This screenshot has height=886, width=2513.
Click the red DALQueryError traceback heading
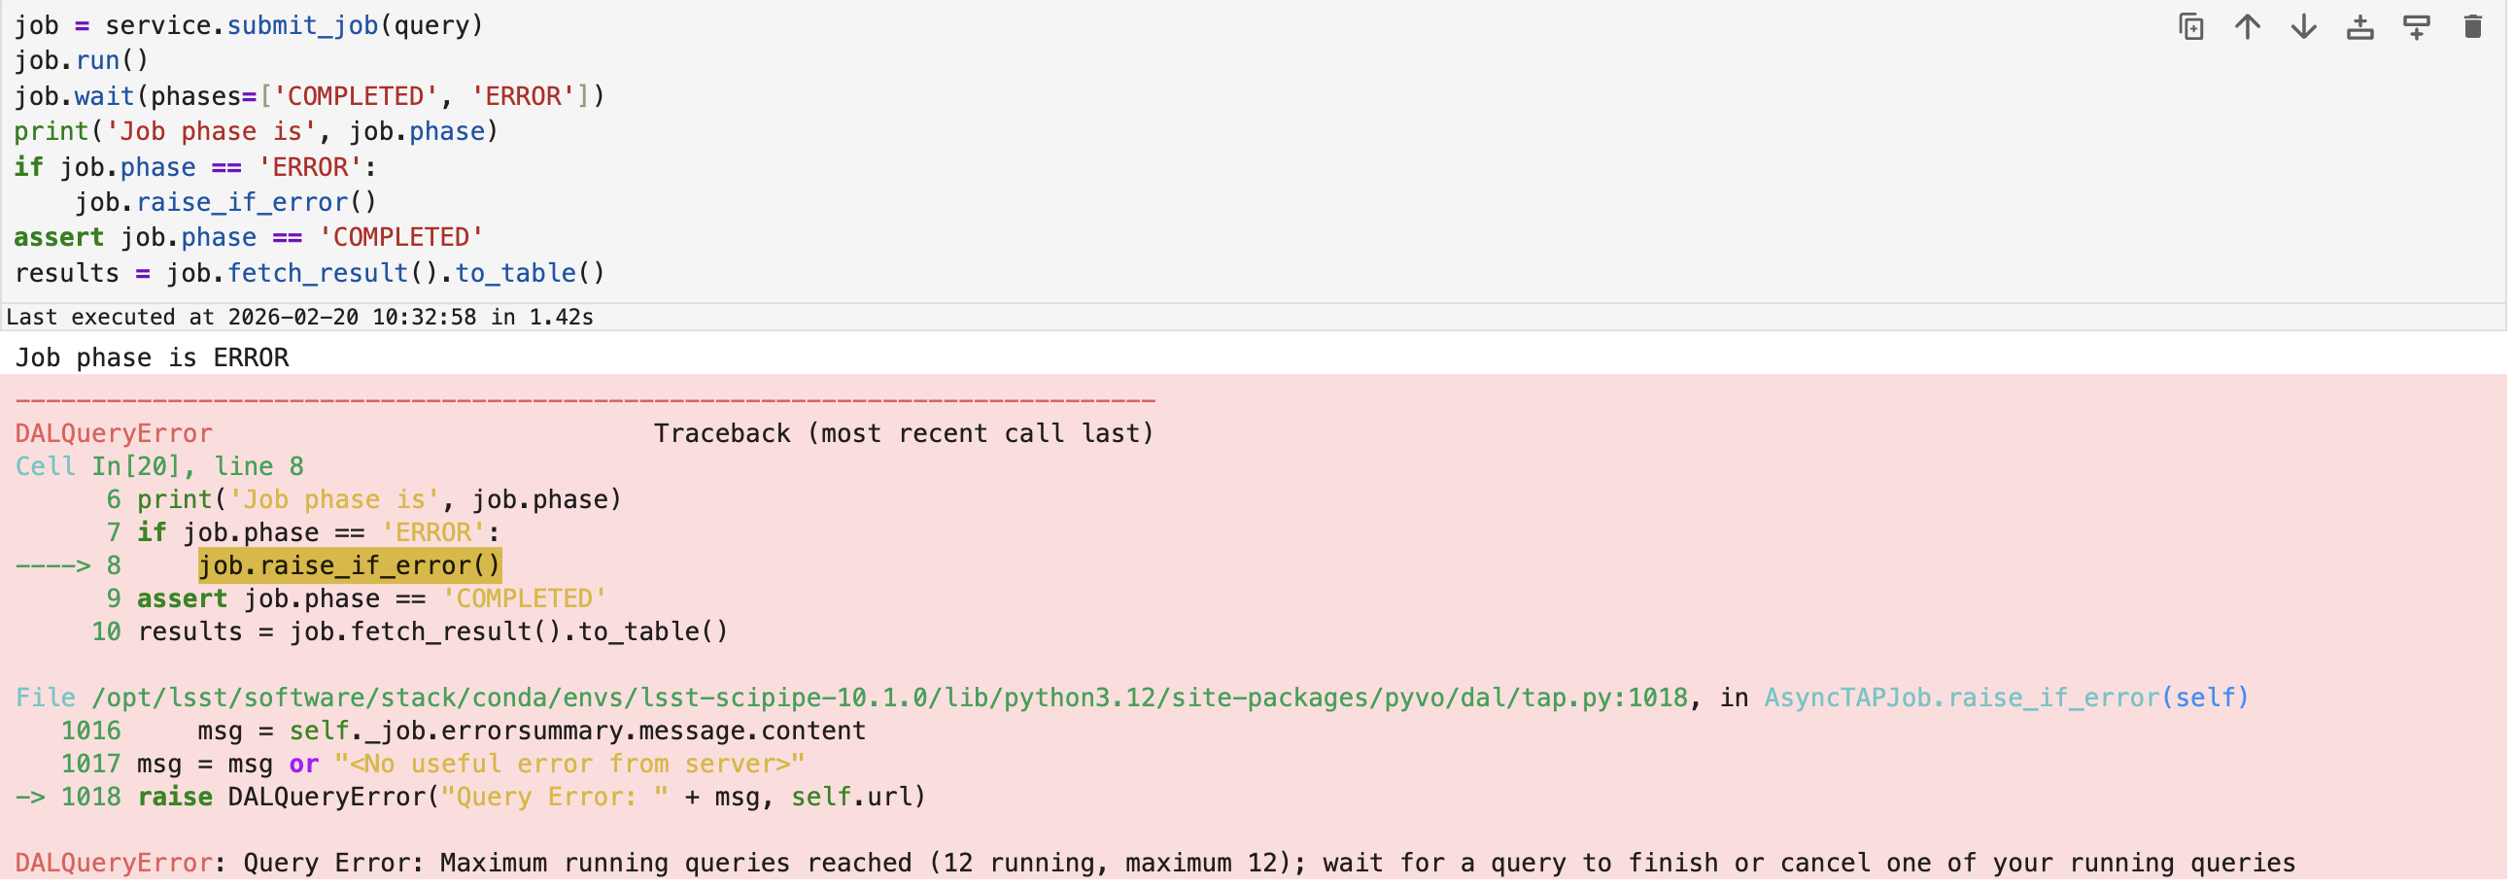(114, 434)
